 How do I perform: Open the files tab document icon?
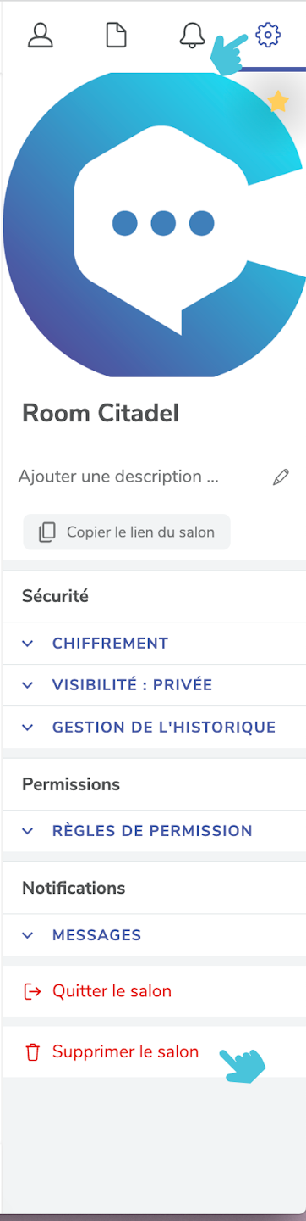(x=117, y=36)
